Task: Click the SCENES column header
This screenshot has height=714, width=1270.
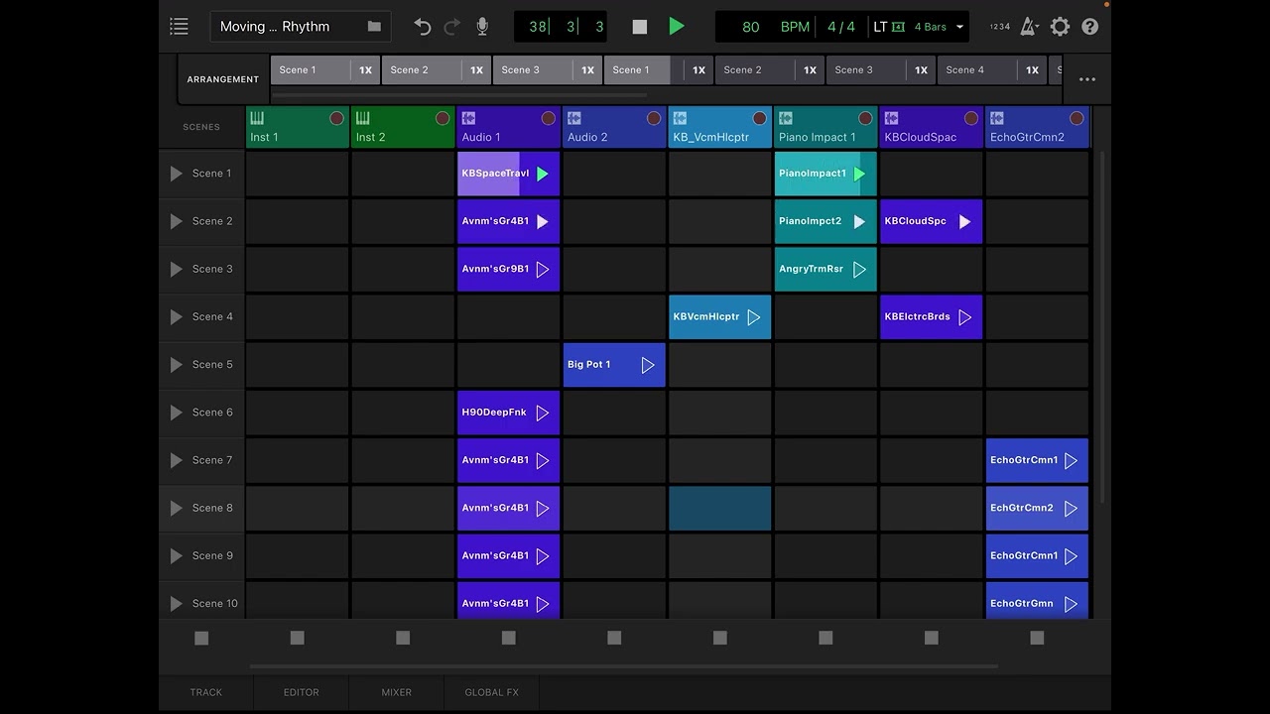Action: pos(201,127)
